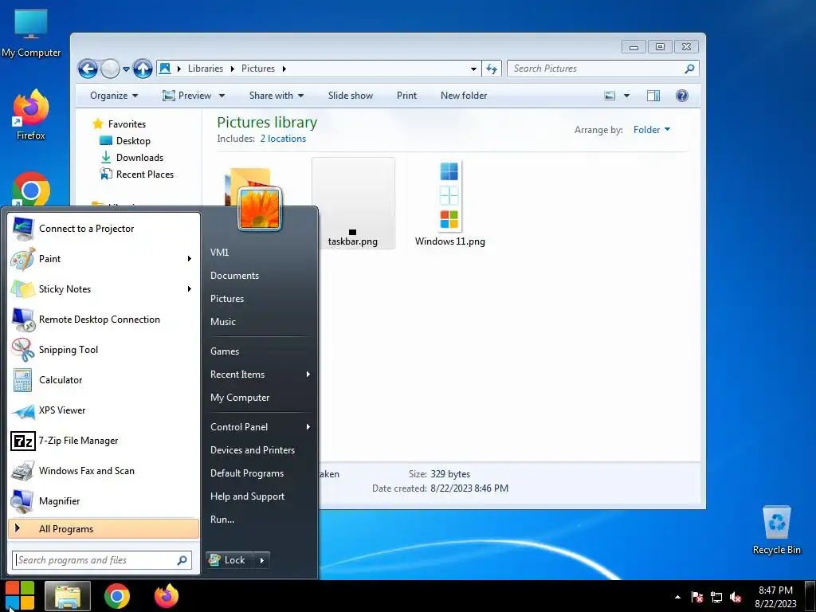The height and width of the screenshot is (612, 816).
Task: Open Firefox from the taskbar
Action: pyautogui.click(x=167, y=596)
